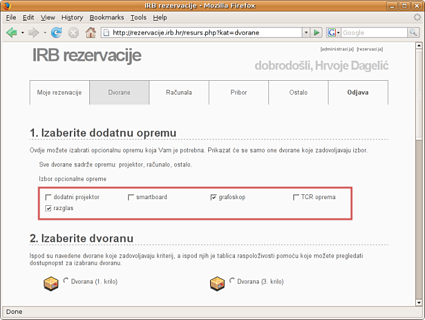The image size is (425, 320).
Task: Open the back history dropdown arrow
Action: tap(22, 32)
